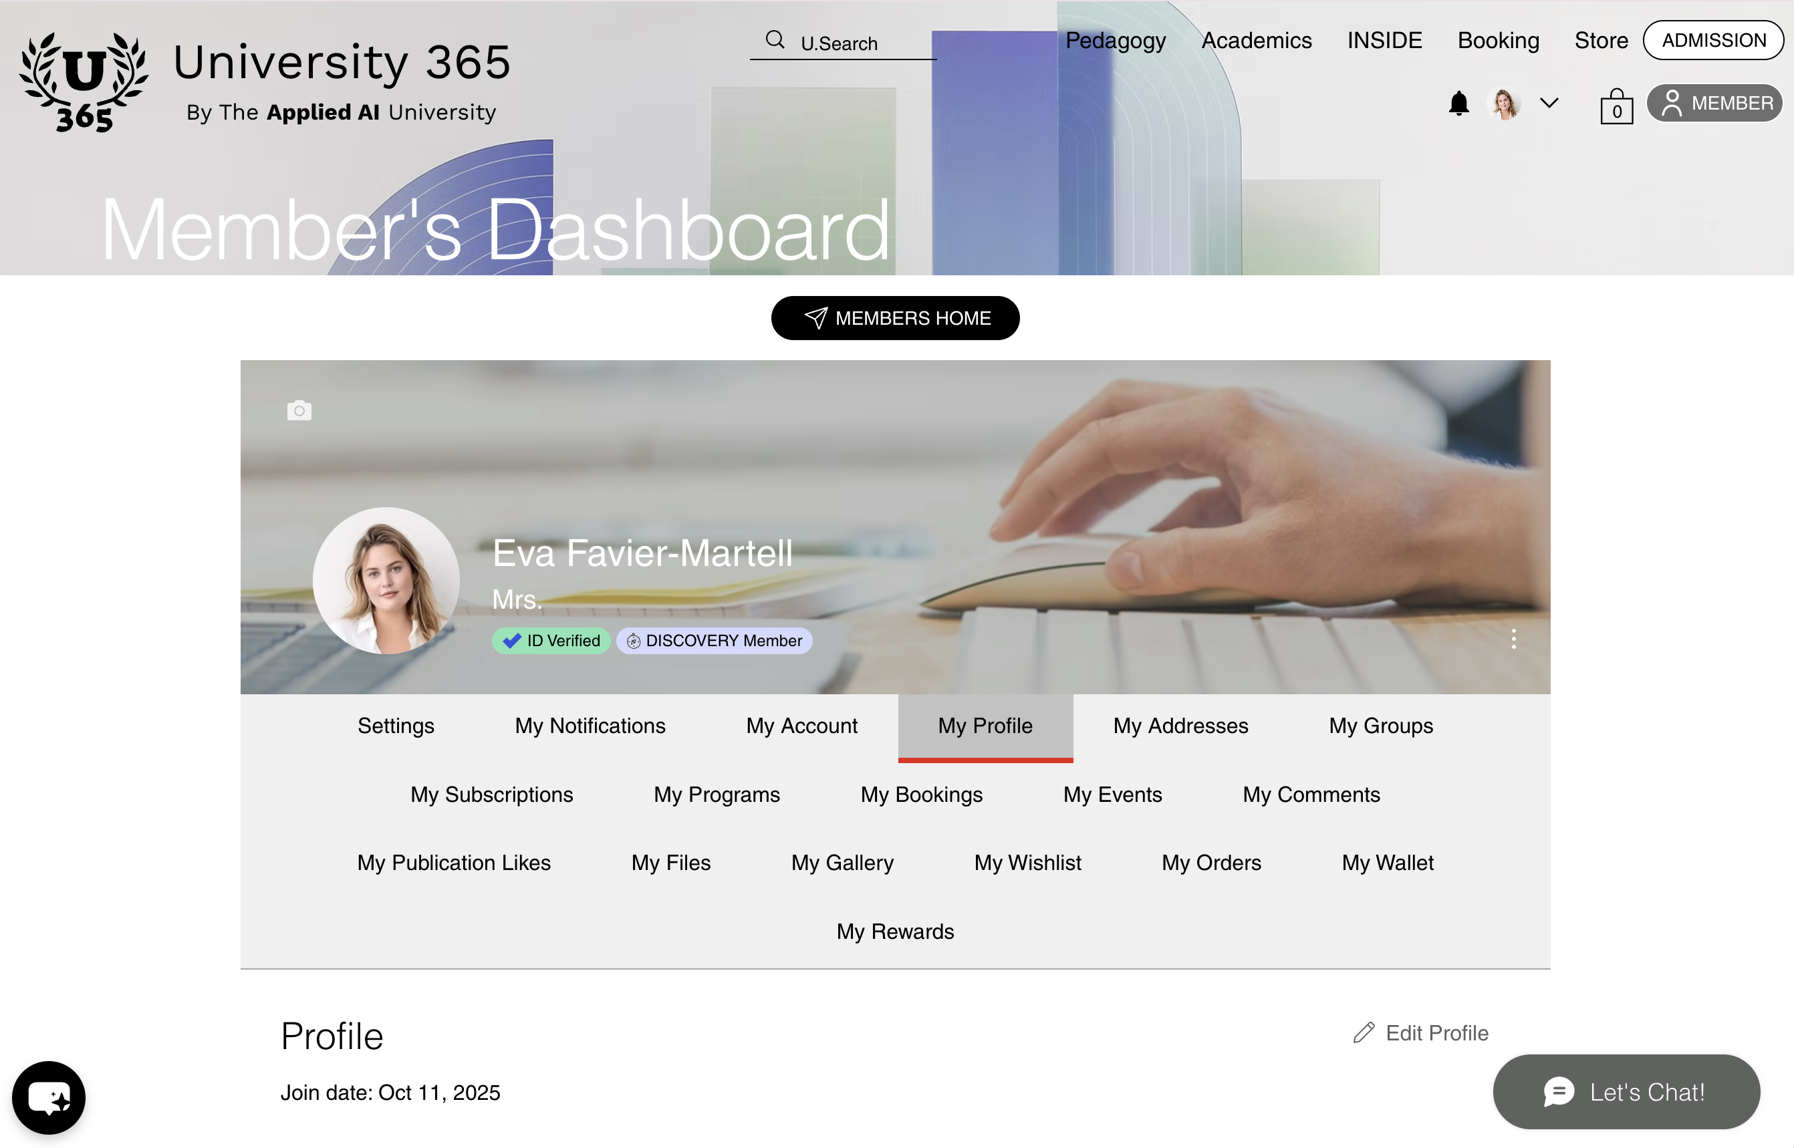Open the Pedagogy navigation menu

[1115, 40]
